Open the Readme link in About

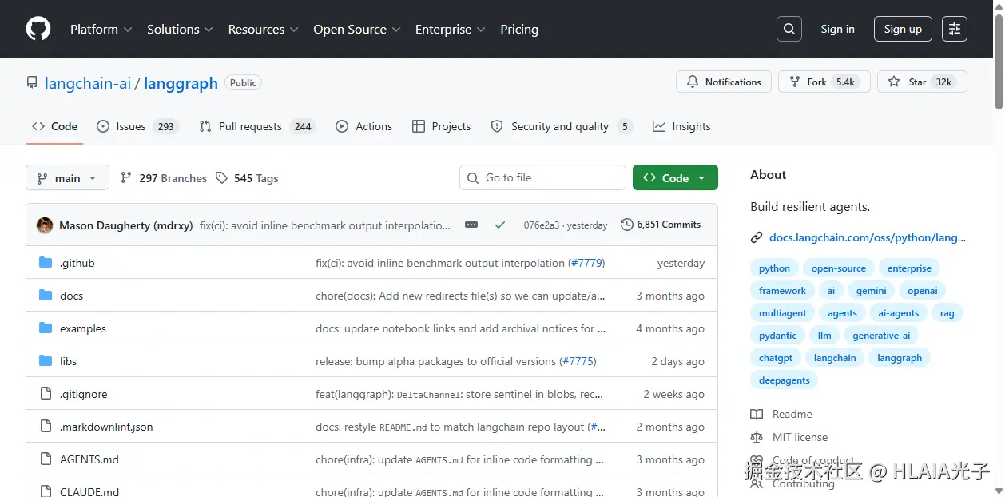click(x=792, y=414)
